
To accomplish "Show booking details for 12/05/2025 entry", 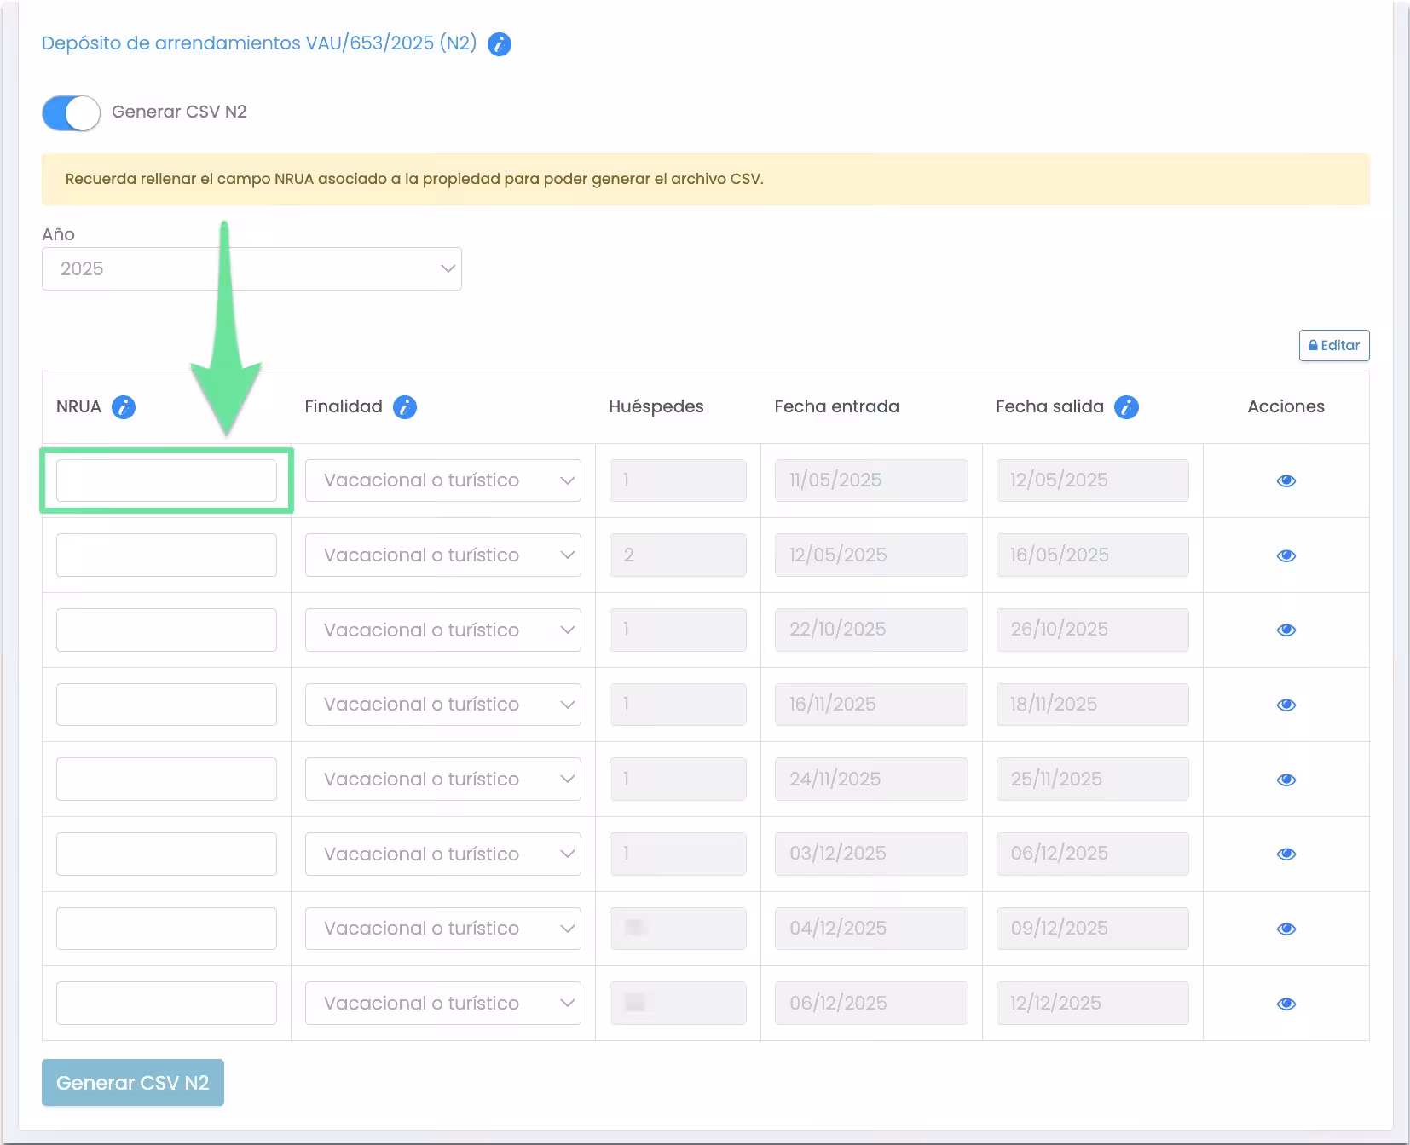I will (x=1286, y=555).
